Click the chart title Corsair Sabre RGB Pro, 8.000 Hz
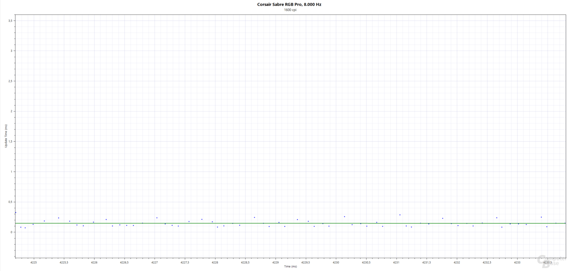The image size is (570, 271). pos(289,4)
